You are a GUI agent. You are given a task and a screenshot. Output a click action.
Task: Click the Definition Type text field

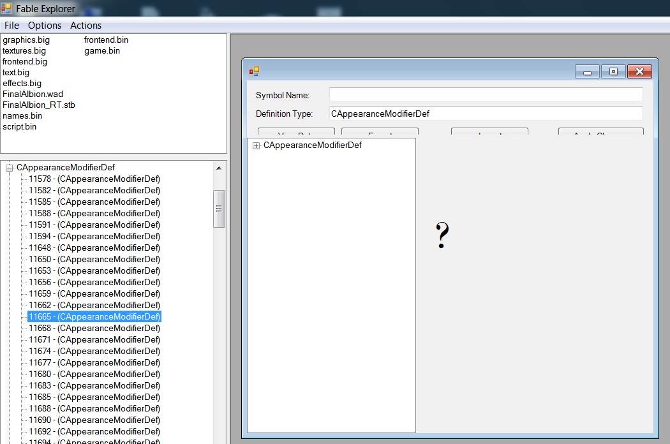click(x=485, y=114)
